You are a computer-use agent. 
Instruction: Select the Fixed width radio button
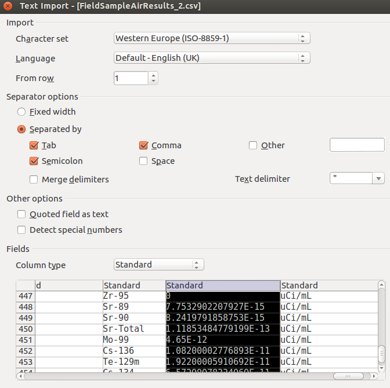22,112
